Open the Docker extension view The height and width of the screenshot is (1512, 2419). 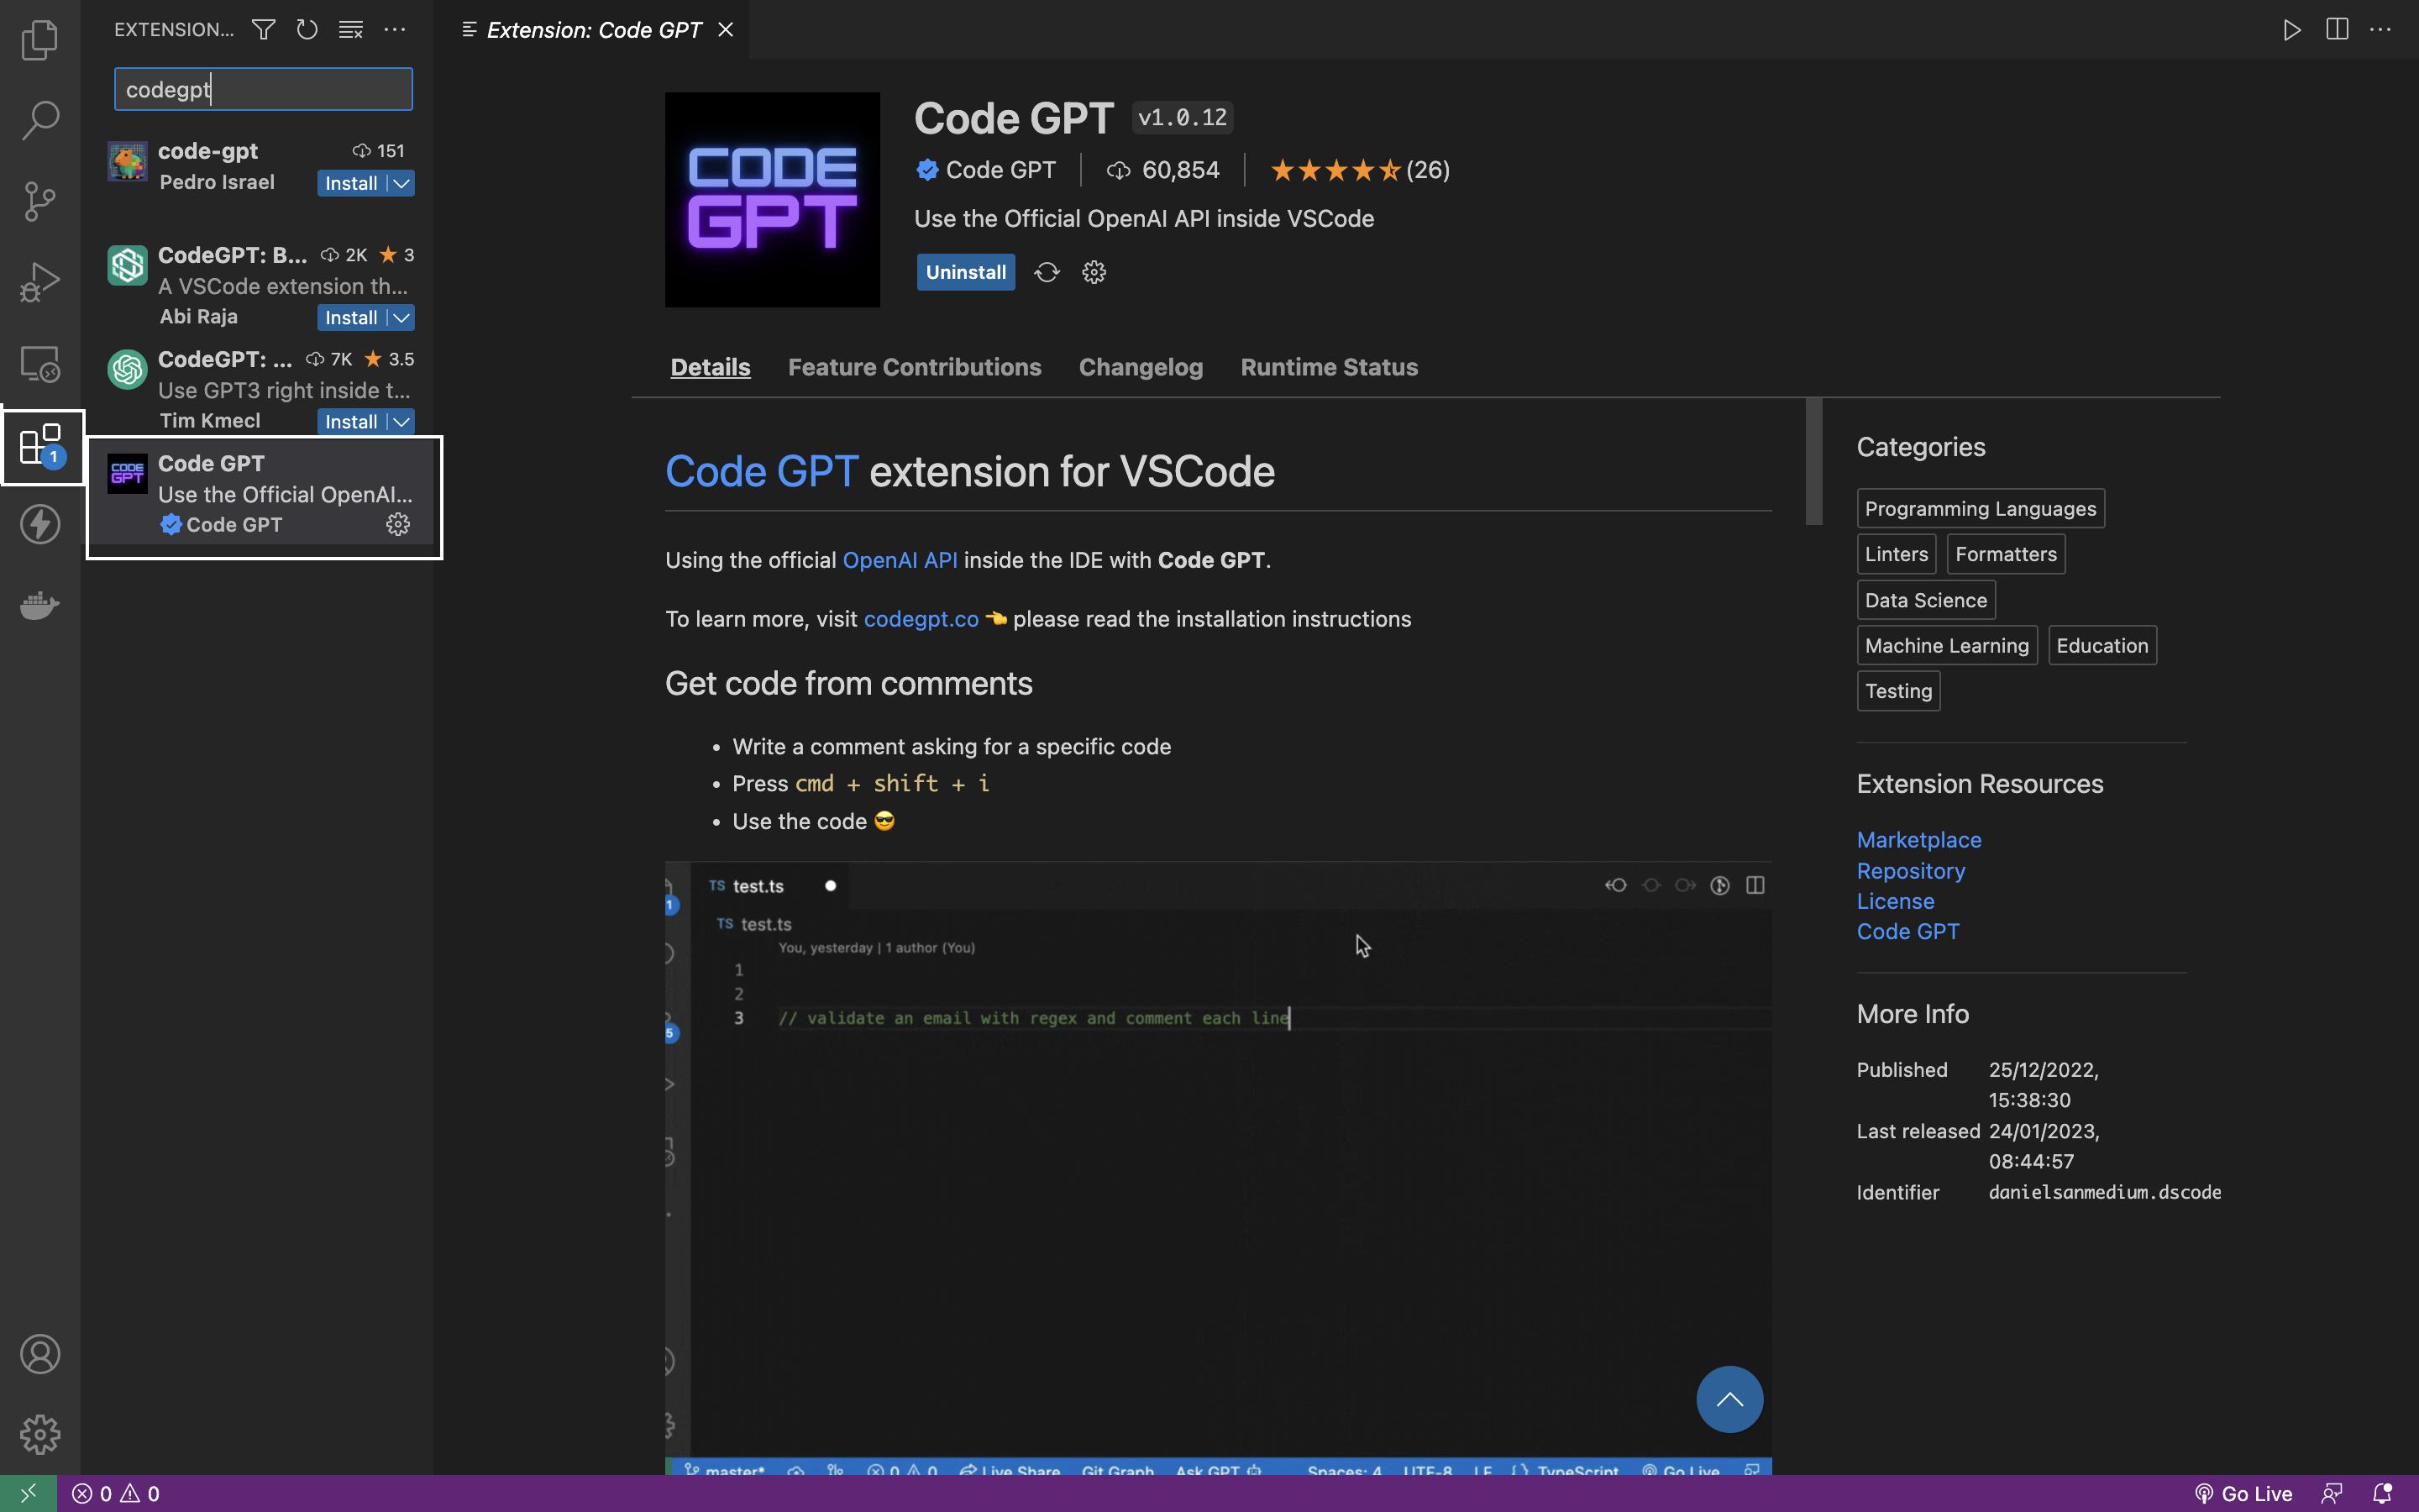(40, 604)
